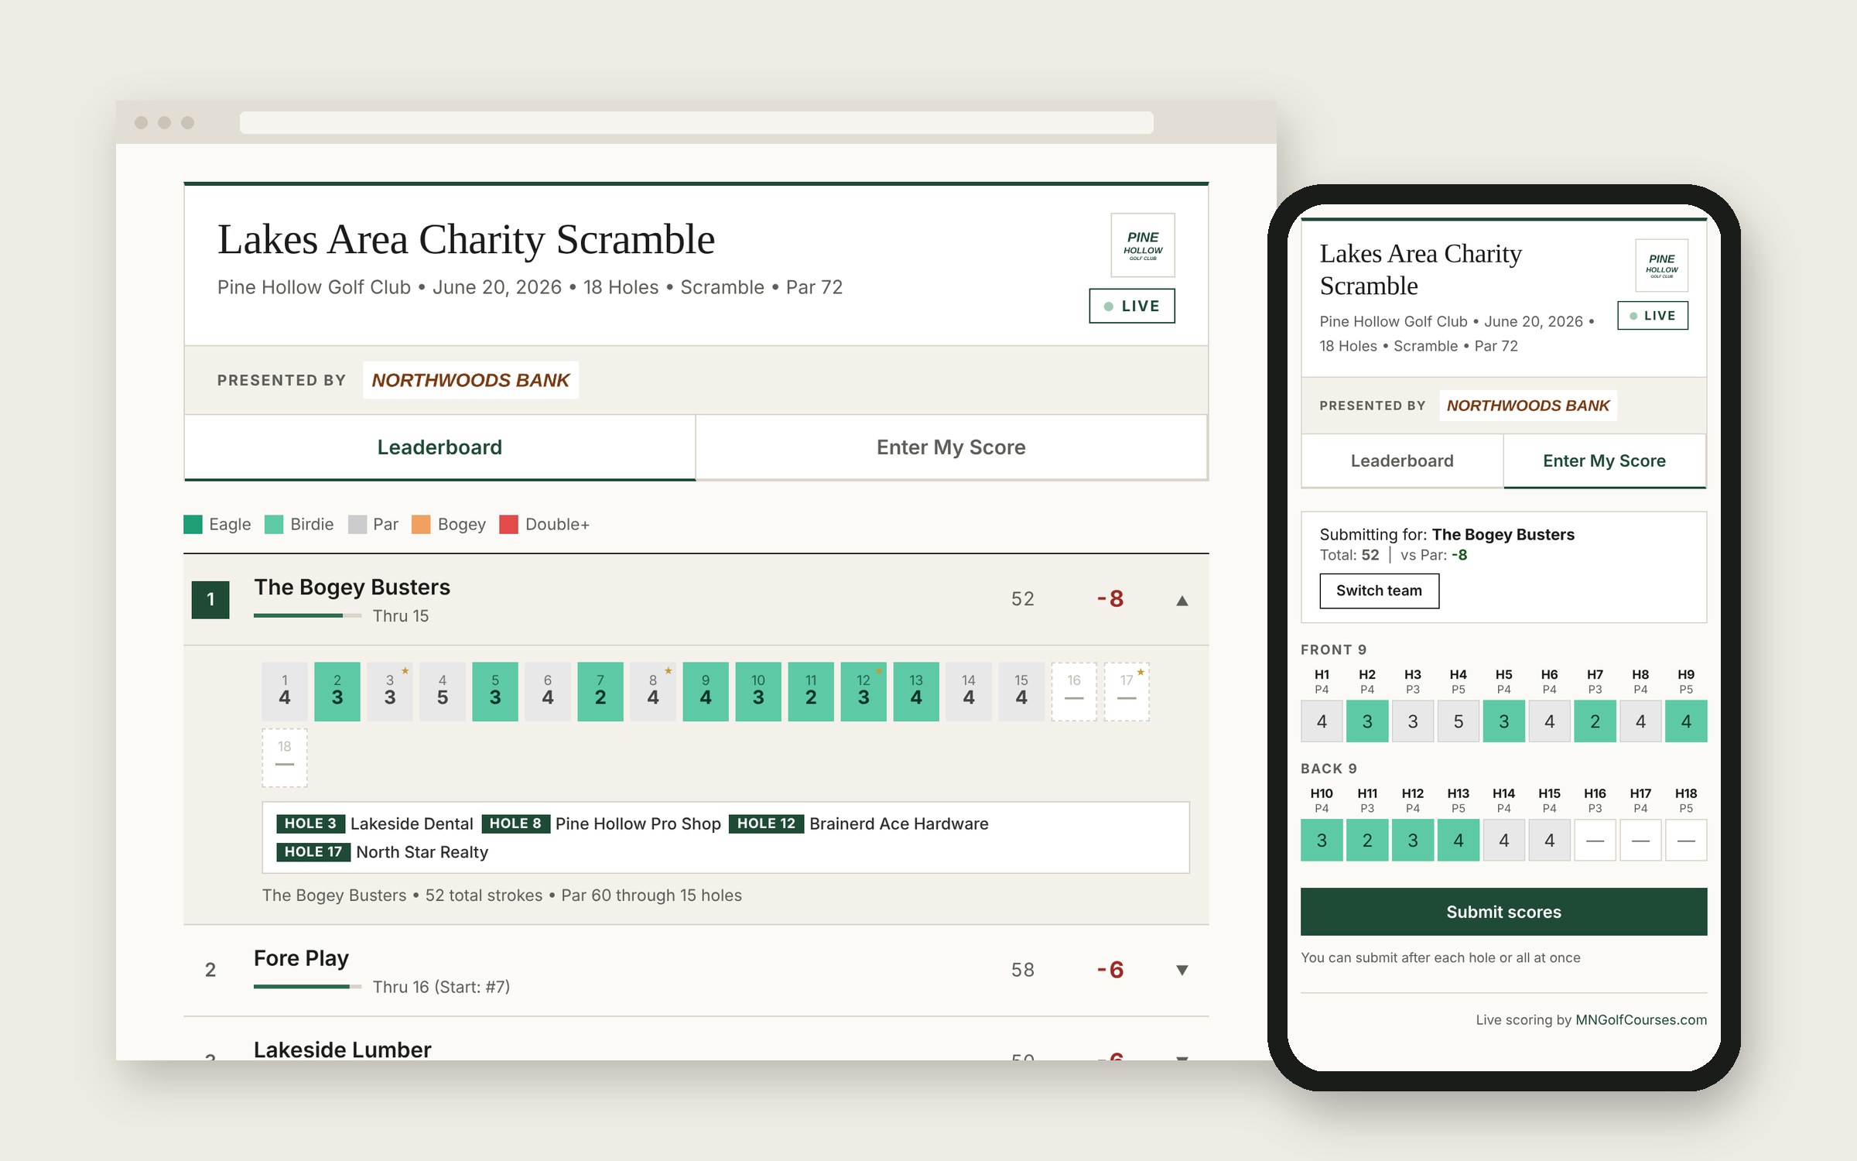Viewport: 1857px width, 1161px height.
Task: Expand the Fore Play team row
Action: pyautogui.click(x=1182, y=970)
